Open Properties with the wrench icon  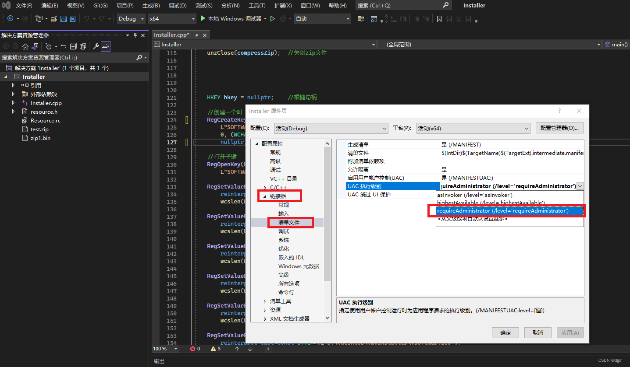pyautogui.click(x=96, y=46)
